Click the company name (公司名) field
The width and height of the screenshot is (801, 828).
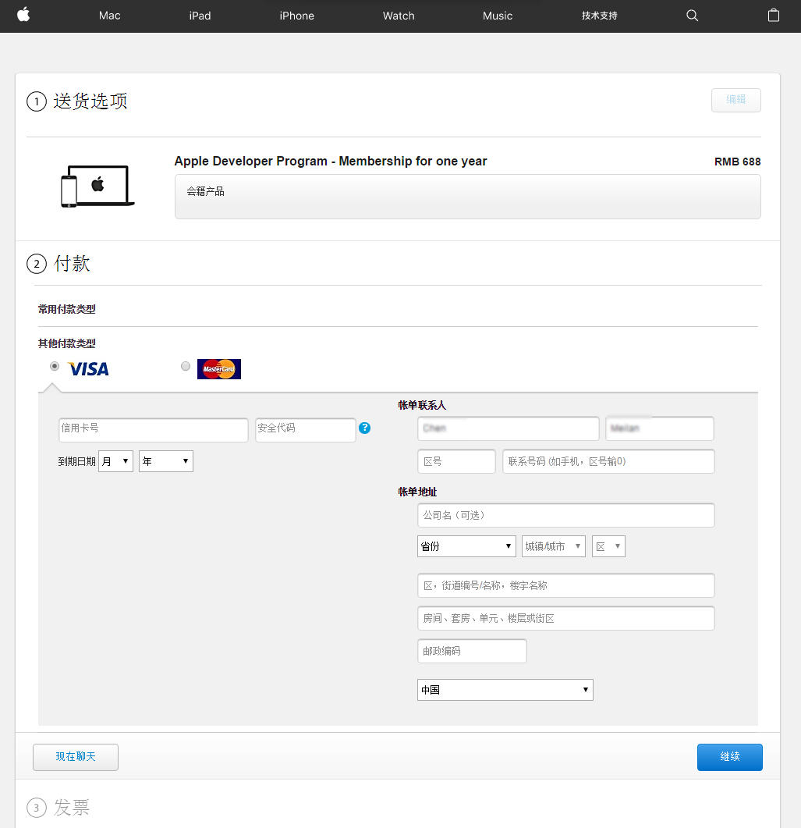point(565,515)
